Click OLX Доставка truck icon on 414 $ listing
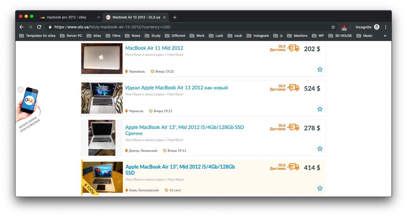The image size is (407, 217). tap(293, 167)
